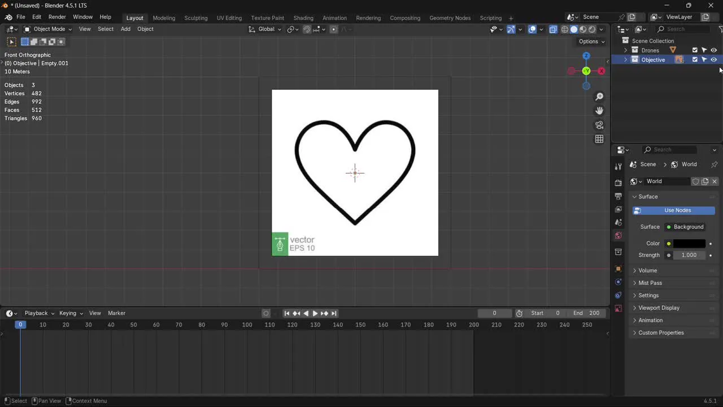This screenshot has height=407, width=723.
Task: Uncheck the Objective collection exclude checkbox
Action: pyautogui.click(x=695, y=59)
